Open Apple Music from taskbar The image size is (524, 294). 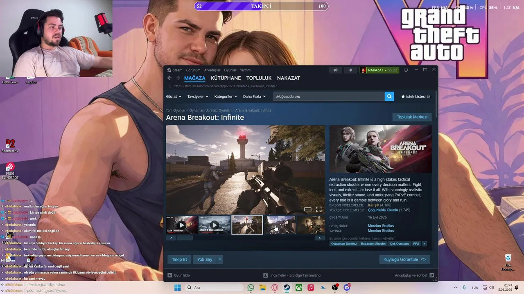[x=311, y=287]
